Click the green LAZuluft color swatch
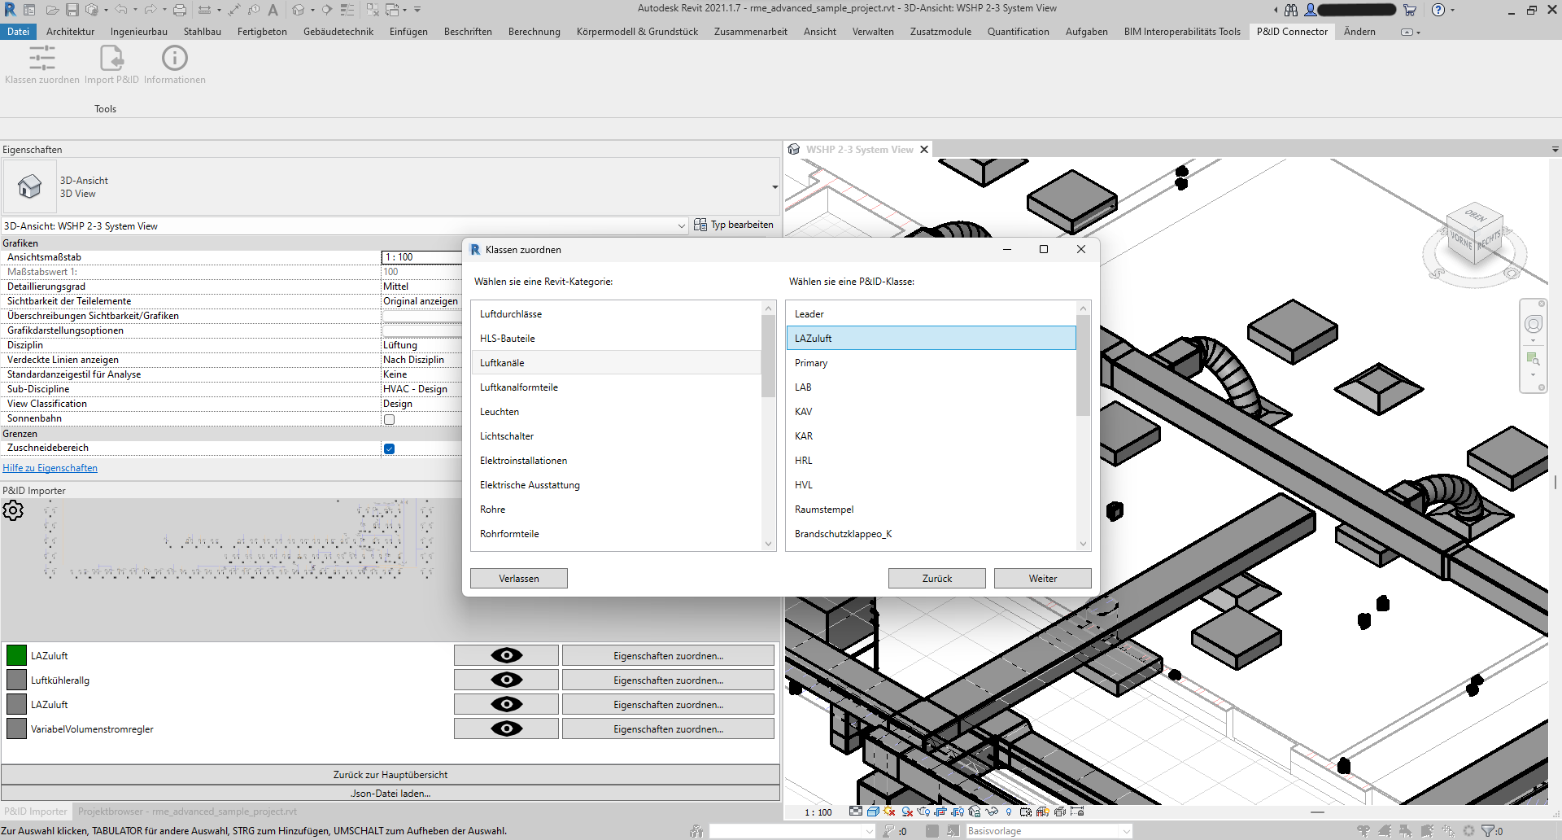The image size is (1562, 840). [x=15, y=654]
